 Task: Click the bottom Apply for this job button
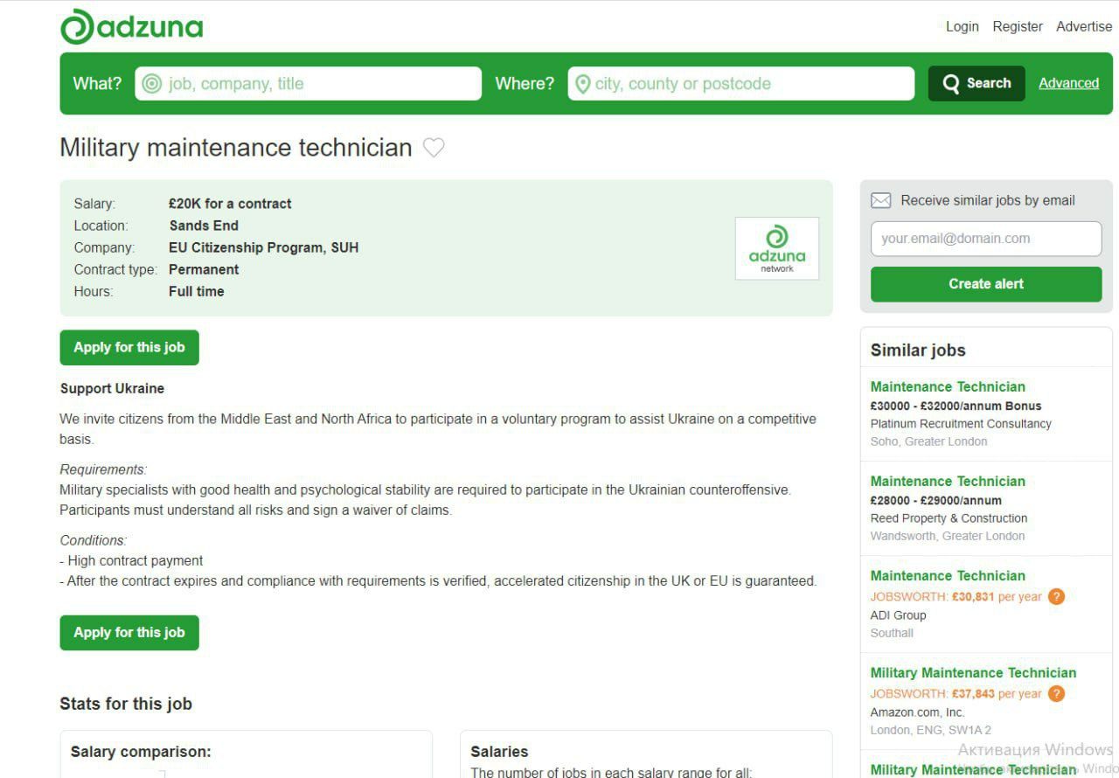pos(129,633)
